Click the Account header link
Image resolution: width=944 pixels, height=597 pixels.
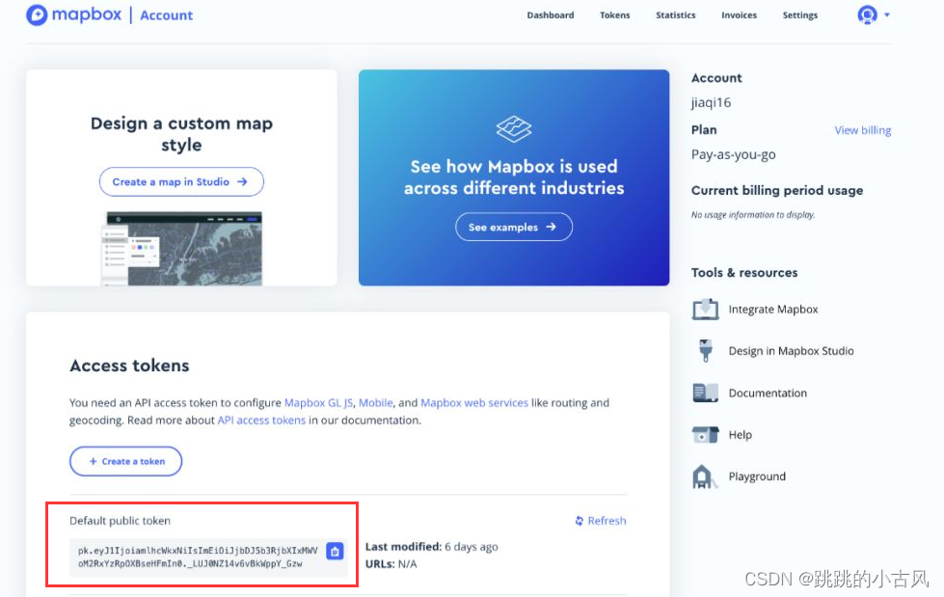[166, 15]
